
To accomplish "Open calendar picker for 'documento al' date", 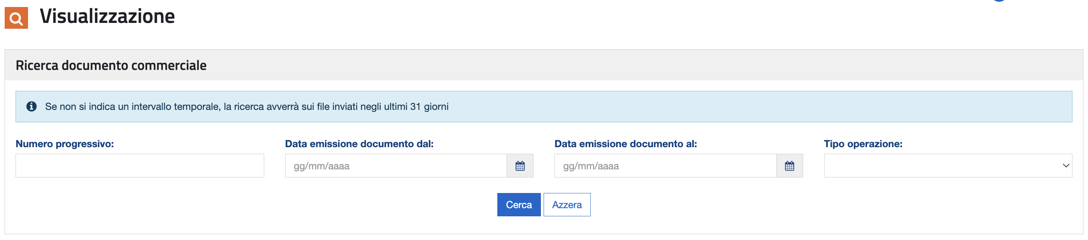I will coord(790,166).
